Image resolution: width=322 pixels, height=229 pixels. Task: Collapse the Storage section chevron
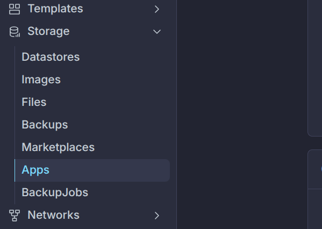click(x=156, y=32)
